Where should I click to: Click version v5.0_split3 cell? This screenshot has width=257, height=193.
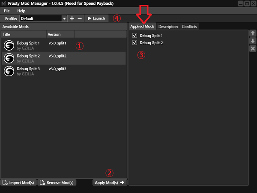(57, 69)
